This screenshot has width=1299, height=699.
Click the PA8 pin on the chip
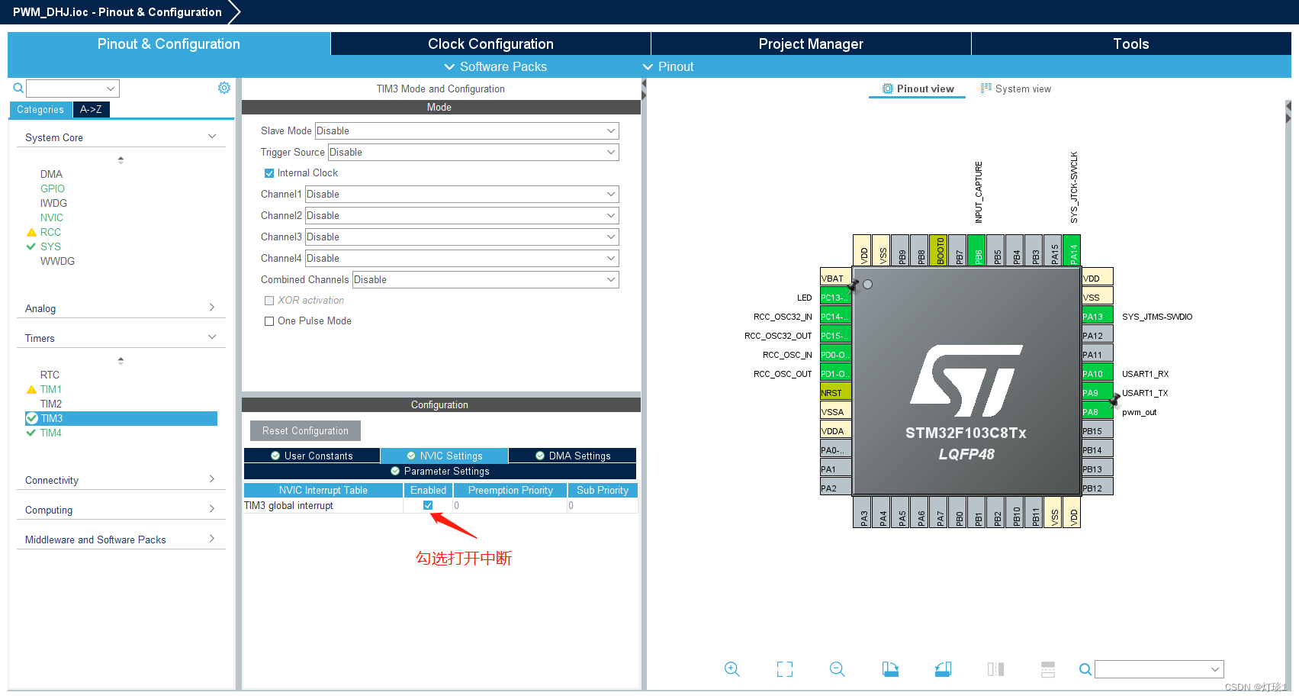(x=1097, y=412)
